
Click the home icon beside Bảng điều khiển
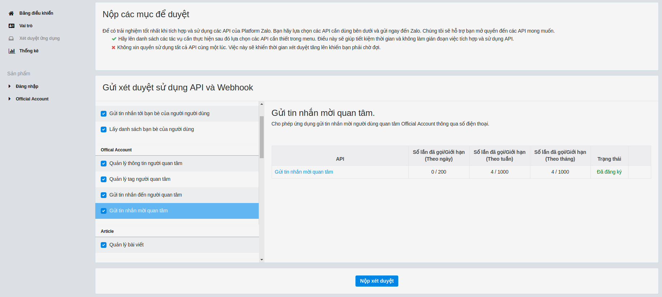11,13
